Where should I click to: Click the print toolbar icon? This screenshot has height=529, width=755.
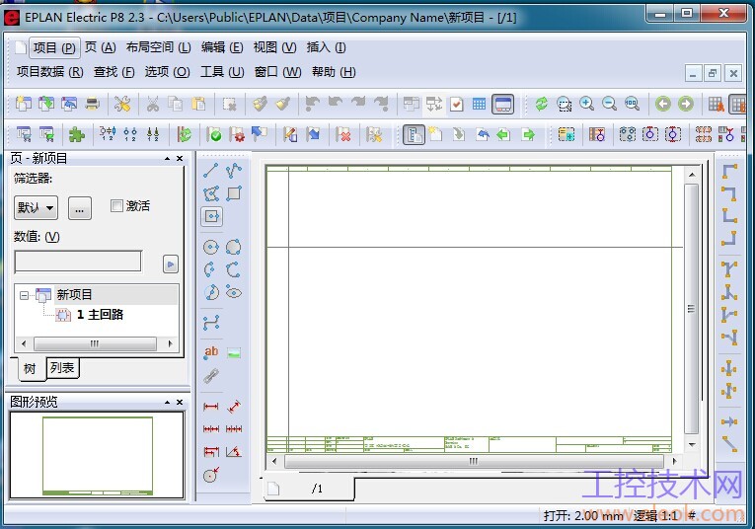click(x=92, y=104)
